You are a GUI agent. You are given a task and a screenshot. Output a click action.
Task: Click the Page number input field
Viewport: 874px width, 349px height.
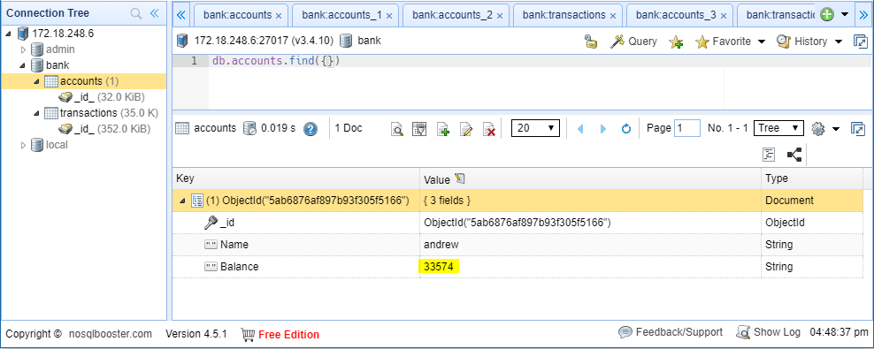pos(687,128)
